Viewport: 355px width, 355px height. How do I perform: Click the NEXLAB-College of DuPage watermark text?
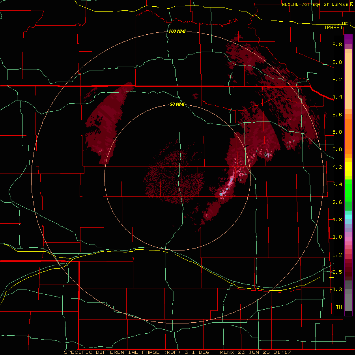[x=315, y=4]
